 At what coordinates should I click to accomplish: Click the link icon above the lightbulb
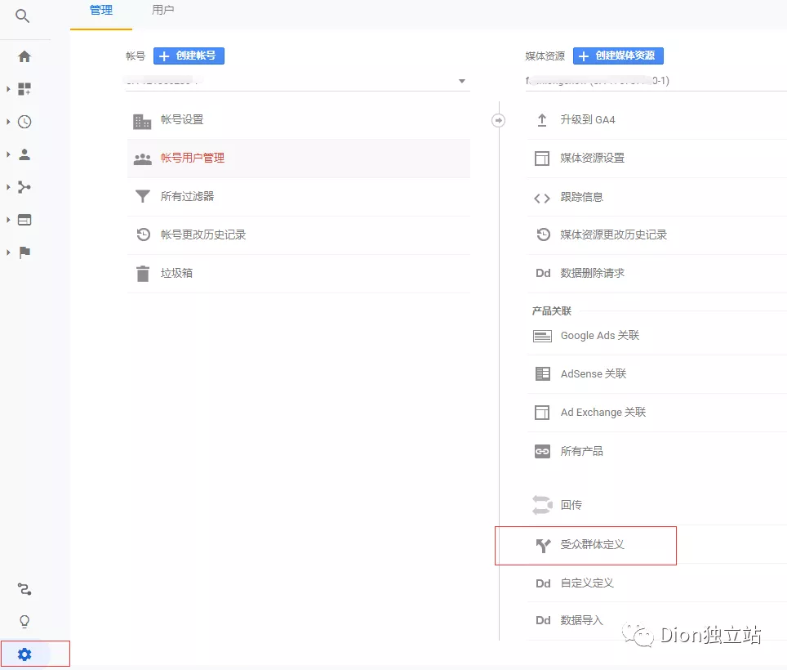click(x=24, y=589)
